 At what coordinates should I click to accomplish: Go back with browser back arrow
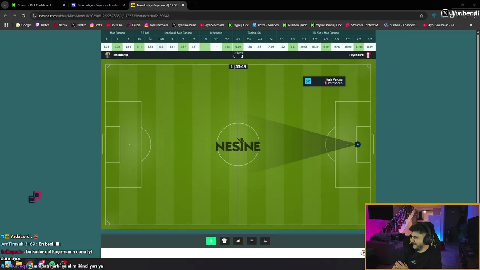coord(5,16)
